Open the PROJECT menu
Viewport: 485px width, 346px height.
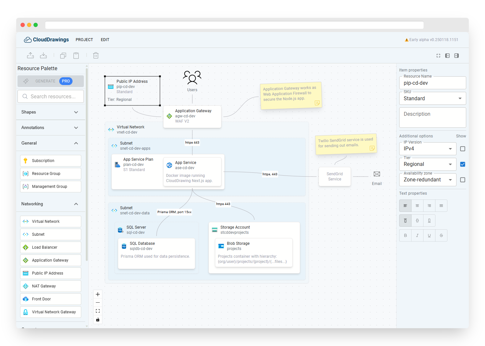point(84,40)
